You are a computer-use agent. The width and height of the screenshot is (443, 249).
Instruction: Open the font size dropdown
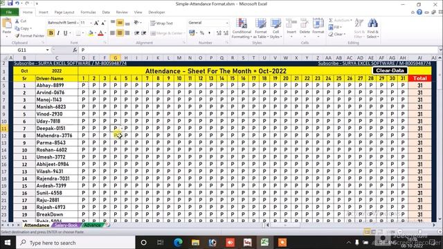pyautogui.click(x=91, y=23)
